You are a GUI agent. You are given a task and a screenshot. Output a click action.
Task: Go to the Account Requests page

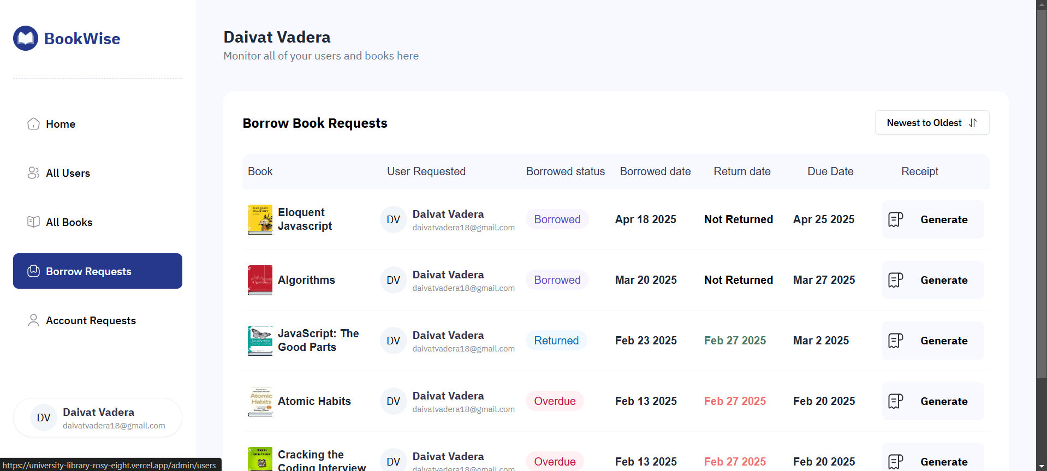tap(91, 320)
